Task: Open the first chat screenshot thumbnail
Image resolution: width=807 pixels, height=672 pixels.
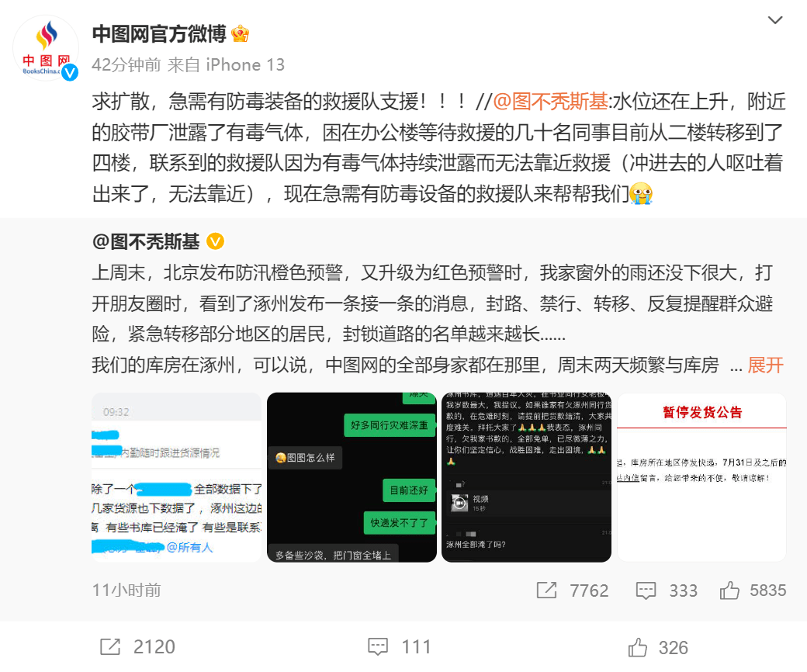Action: pos(177,477)
